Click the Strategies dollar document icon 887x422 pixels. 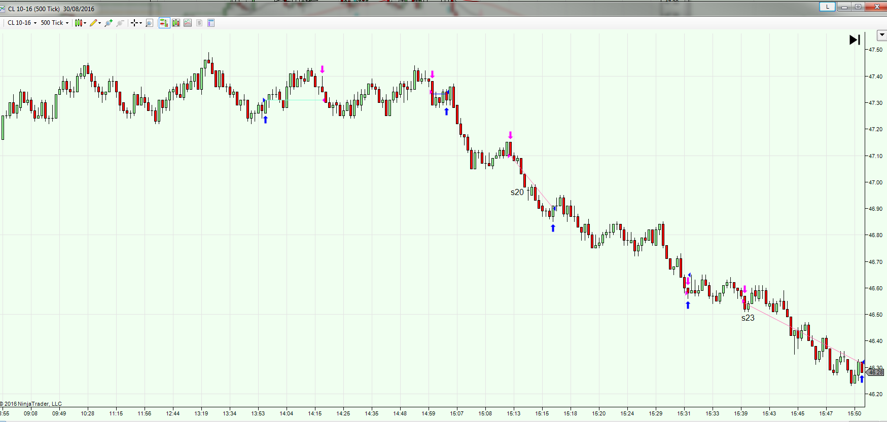199,23
